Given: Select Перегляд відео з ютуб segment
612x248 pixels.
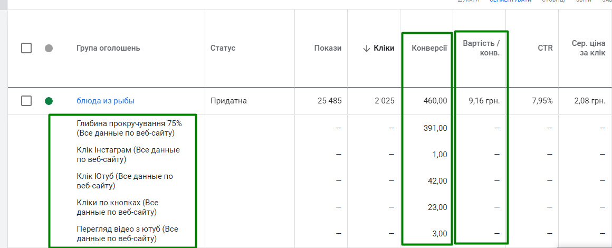Looking at the screenshot, I should (127, 234).
